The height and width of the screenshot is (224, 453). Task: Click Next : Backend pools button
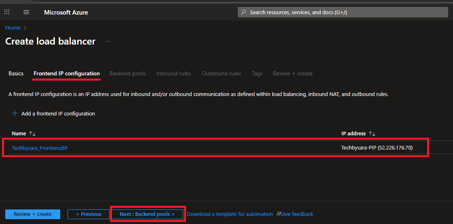point(147,214)
